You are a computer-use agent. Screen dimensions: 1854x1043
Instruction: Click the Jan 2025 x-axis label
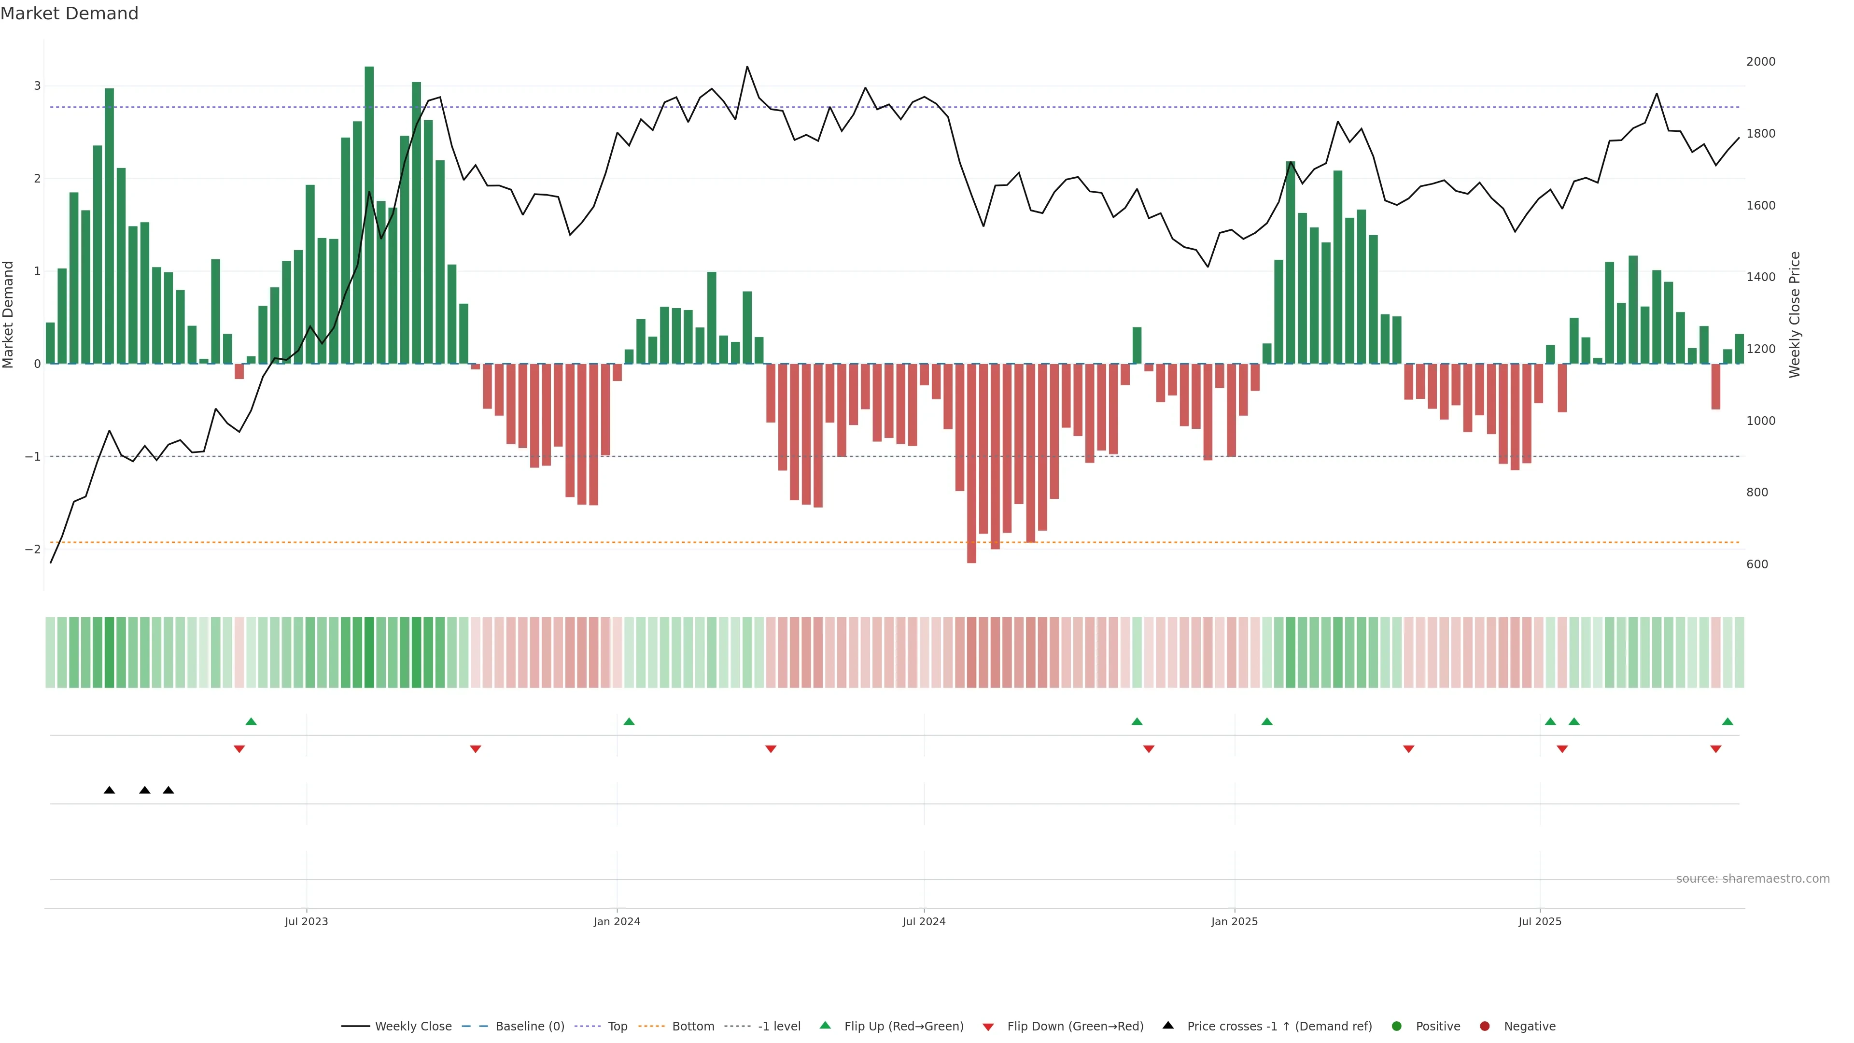pos(1235,921)
